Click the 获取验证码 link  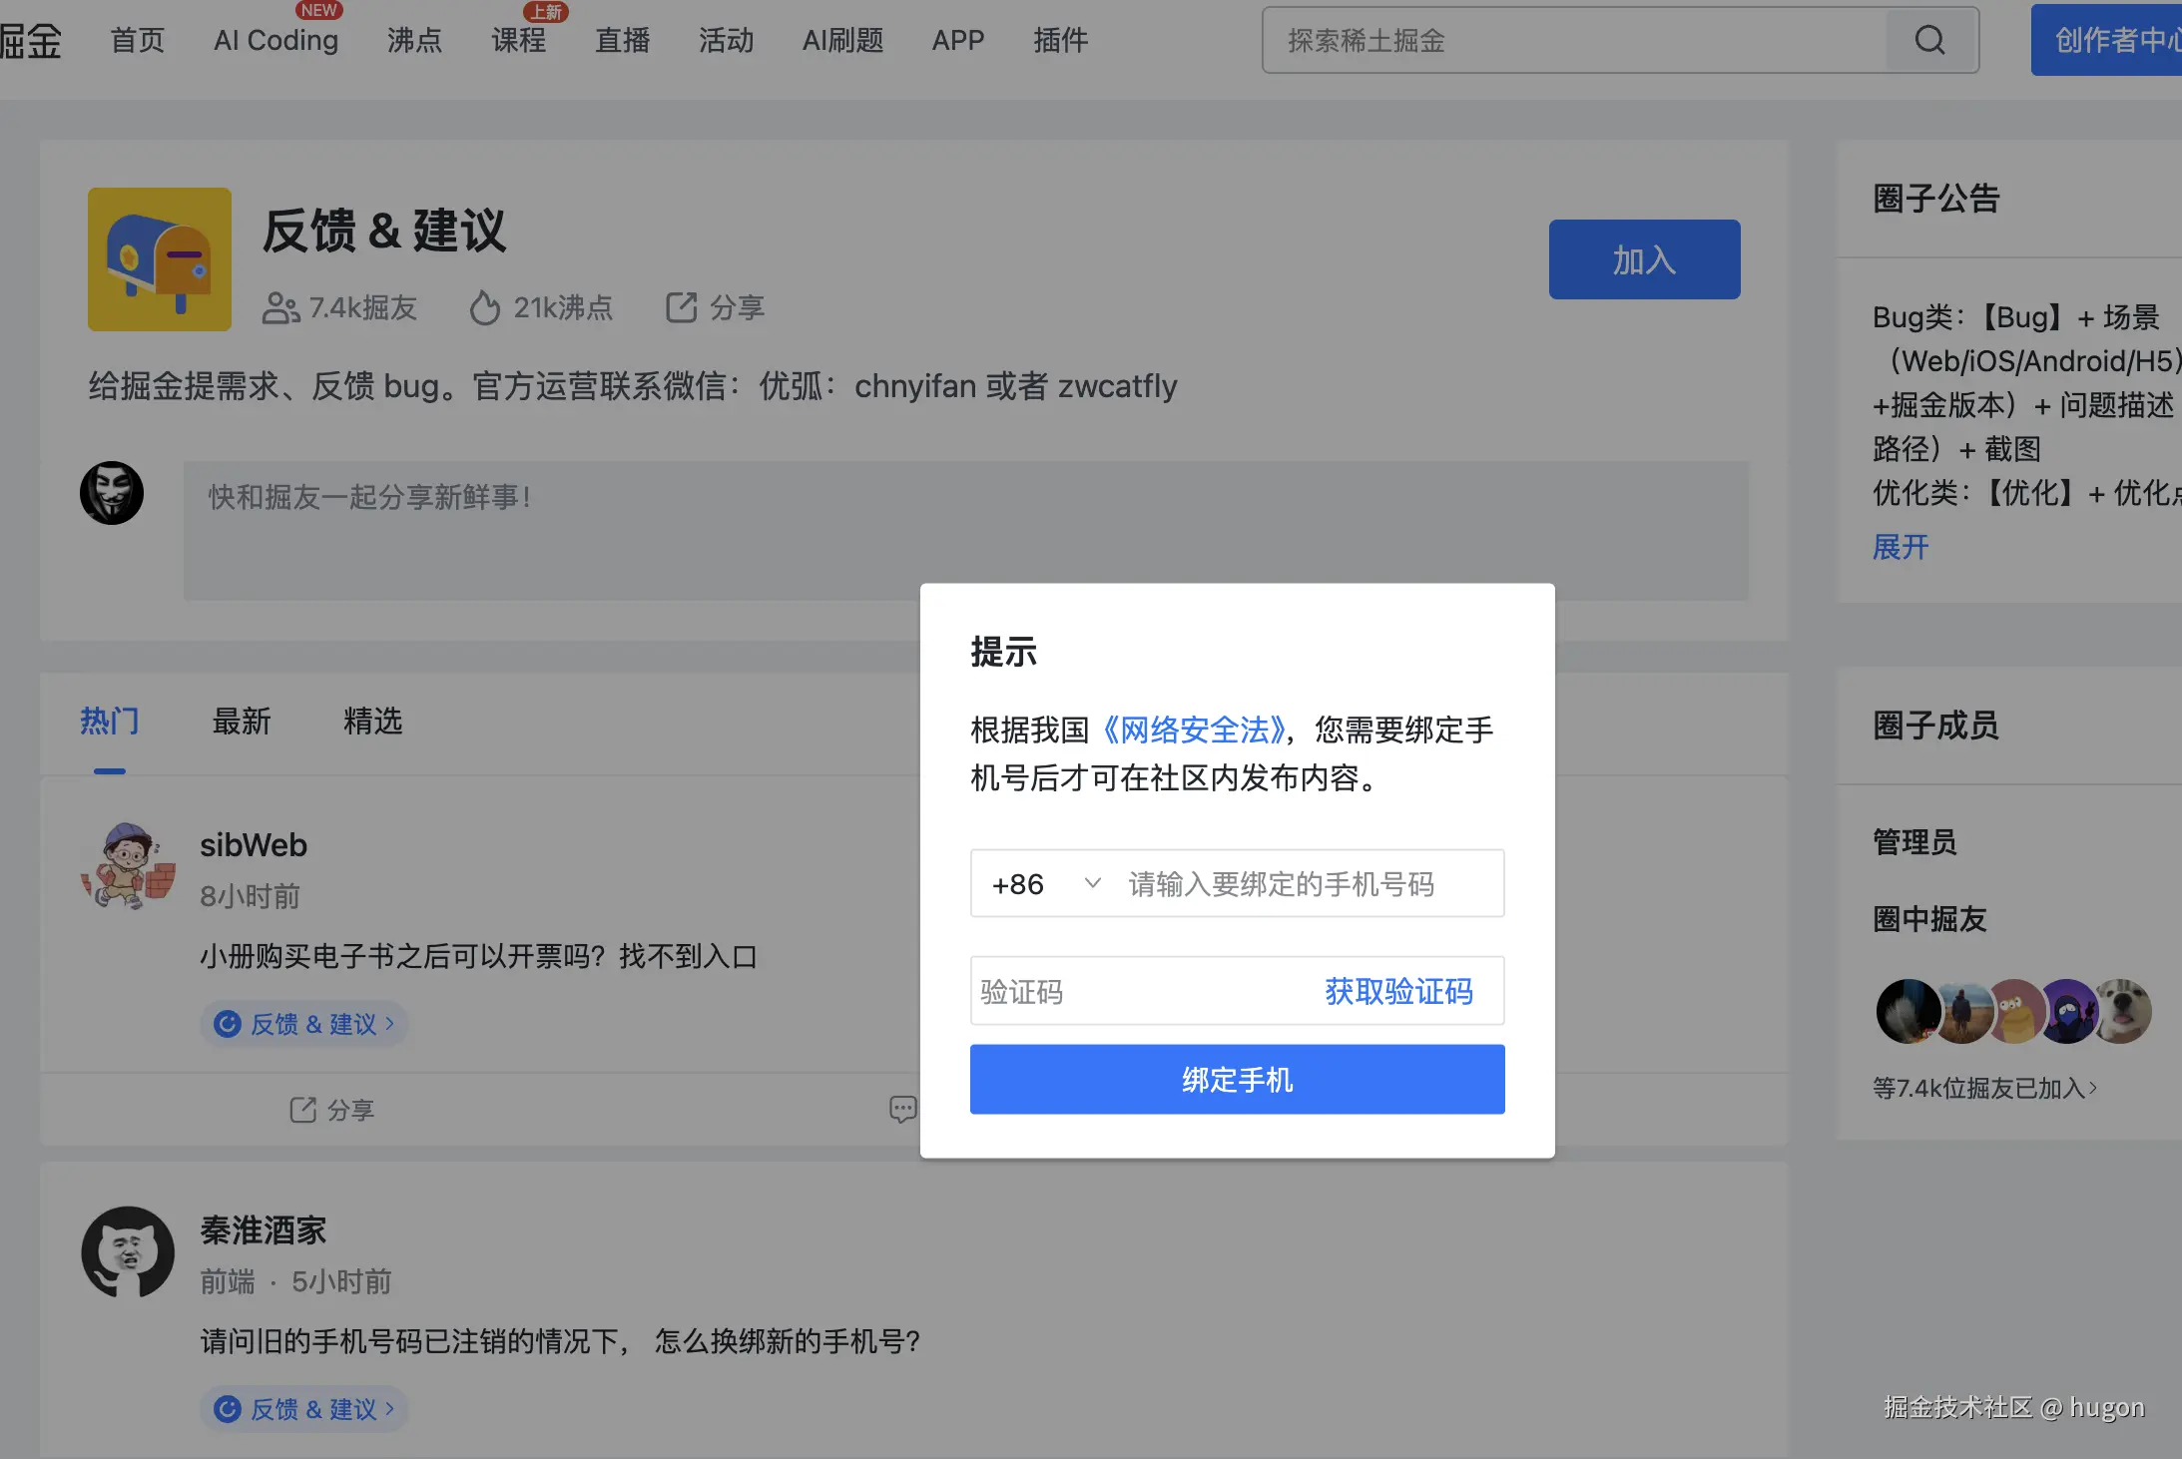coord(1397,991)
